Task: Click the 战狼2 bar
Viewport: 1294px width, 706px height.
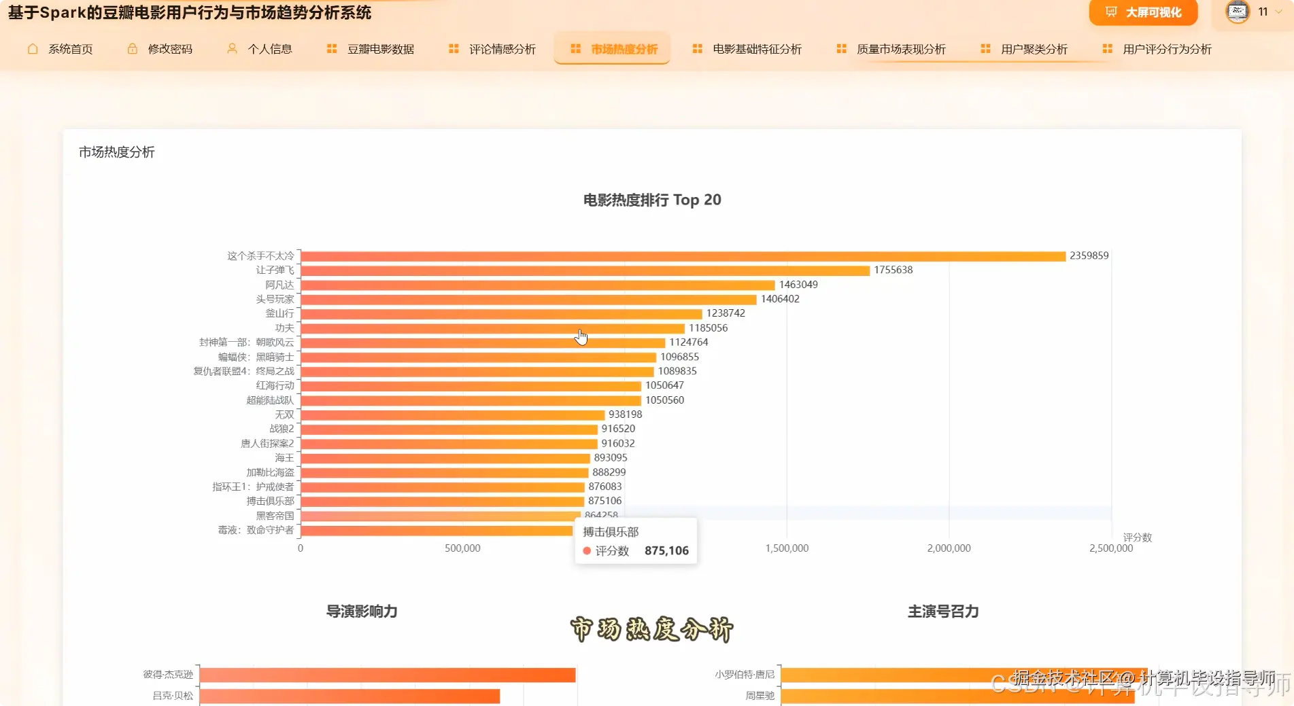Action: [449, 429]
